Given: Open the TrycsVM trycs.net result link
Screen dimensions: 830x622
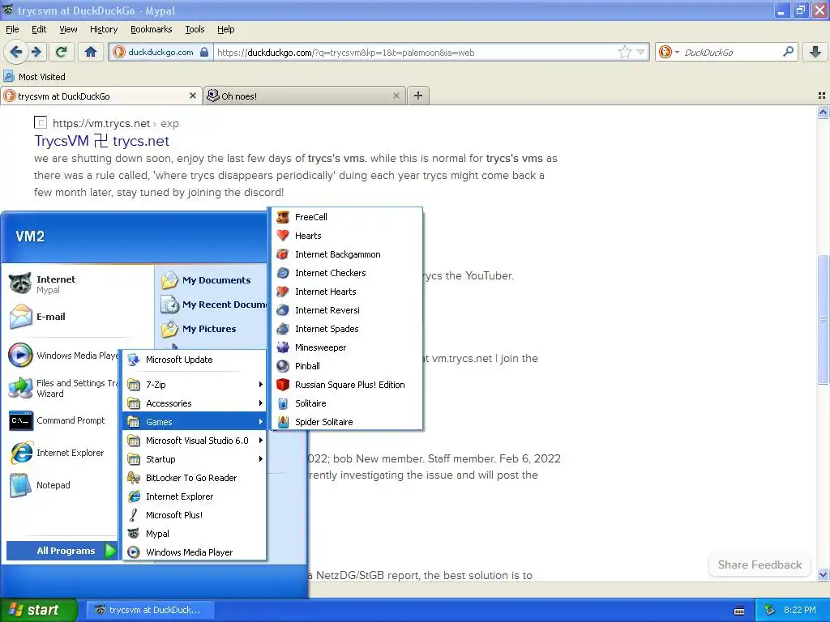Looking at the screenshot, I should [x=101, y=141].
